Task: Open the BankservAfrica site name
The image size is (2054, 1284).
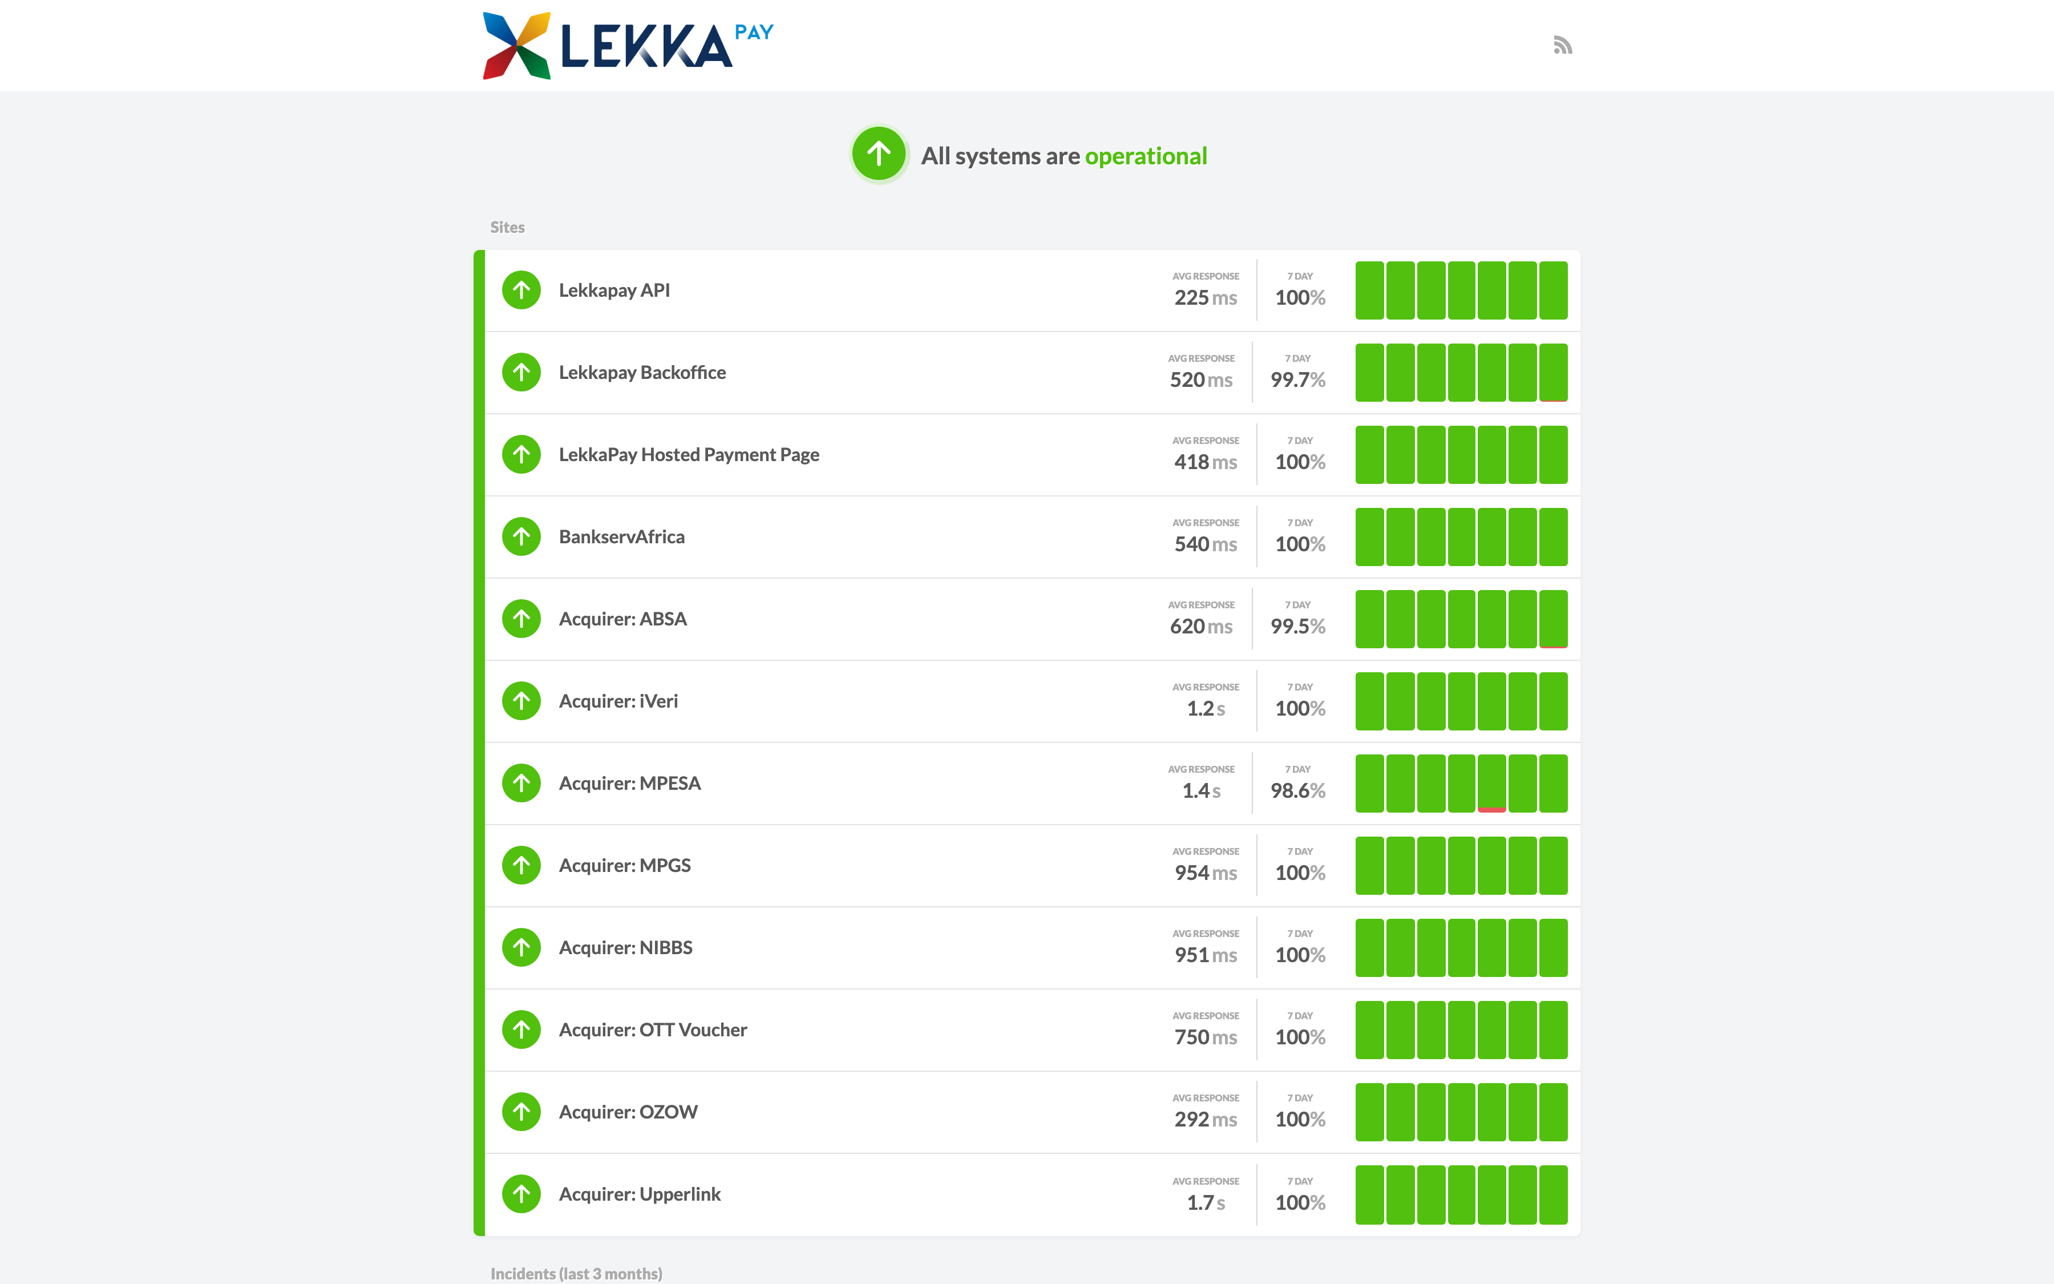Action: point(621,536)
